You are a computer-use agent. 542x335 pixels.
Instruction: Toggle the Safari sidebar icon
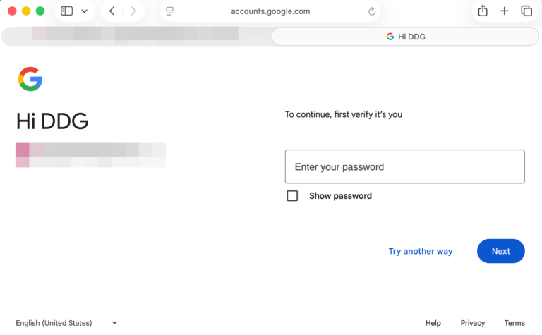(67, 11)
